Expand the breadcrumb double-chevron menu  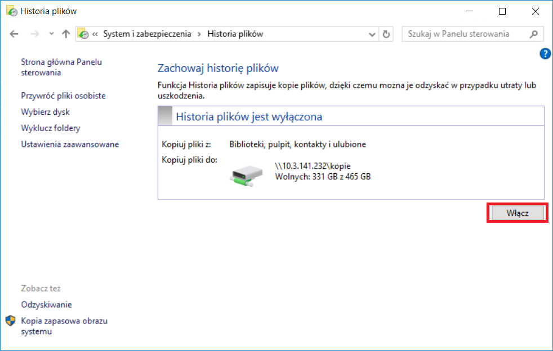pos(95,34)
